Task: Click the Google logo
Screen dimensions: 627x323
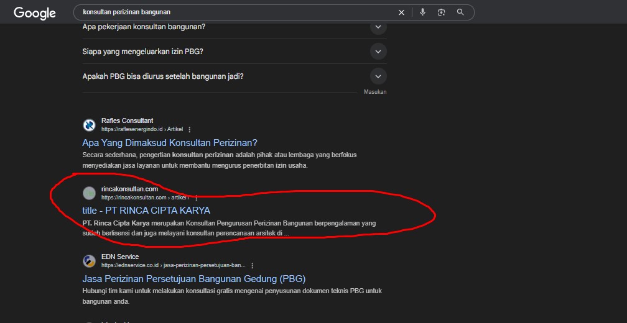Action: [x=35, y=12]
